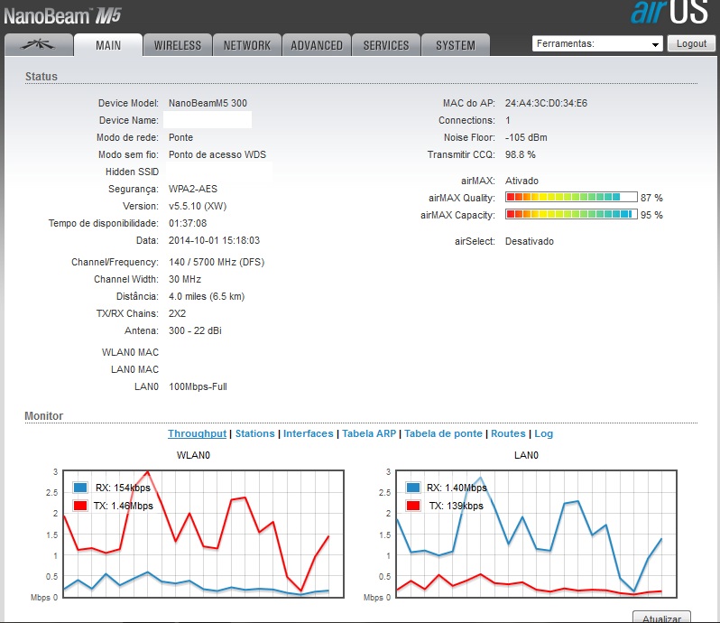Click the airOS logo
Viewport: 720px width, 623px height.
click(669, 12)
